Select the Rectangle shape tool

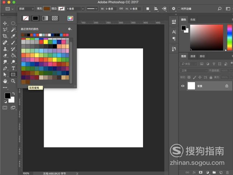coord(13,74)
